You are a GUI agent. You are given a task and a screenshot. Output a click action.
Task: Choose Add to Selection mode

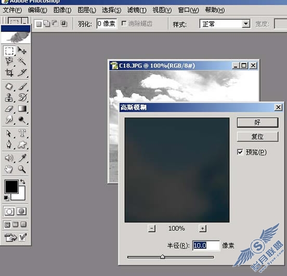pyautogui.click(x=47, y=23)
